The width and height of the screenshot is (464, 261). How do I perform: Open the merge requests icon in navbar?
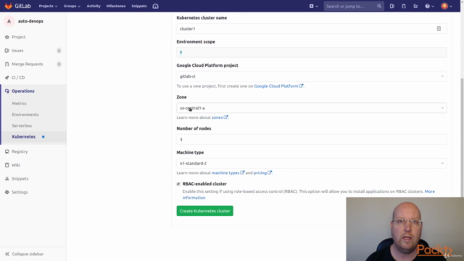point(404,6)
